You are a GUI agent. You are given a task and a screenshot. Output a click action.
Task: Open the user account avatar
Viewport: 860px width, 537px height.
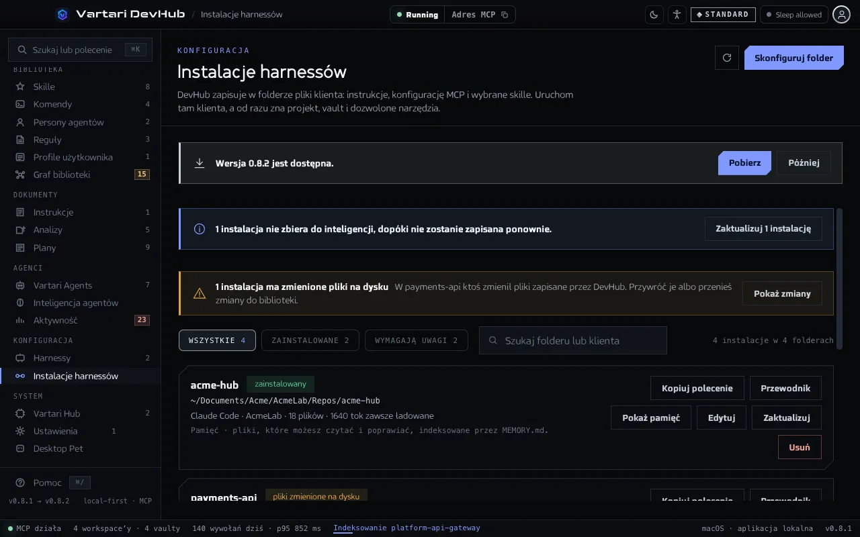click(x=841, y=15)
